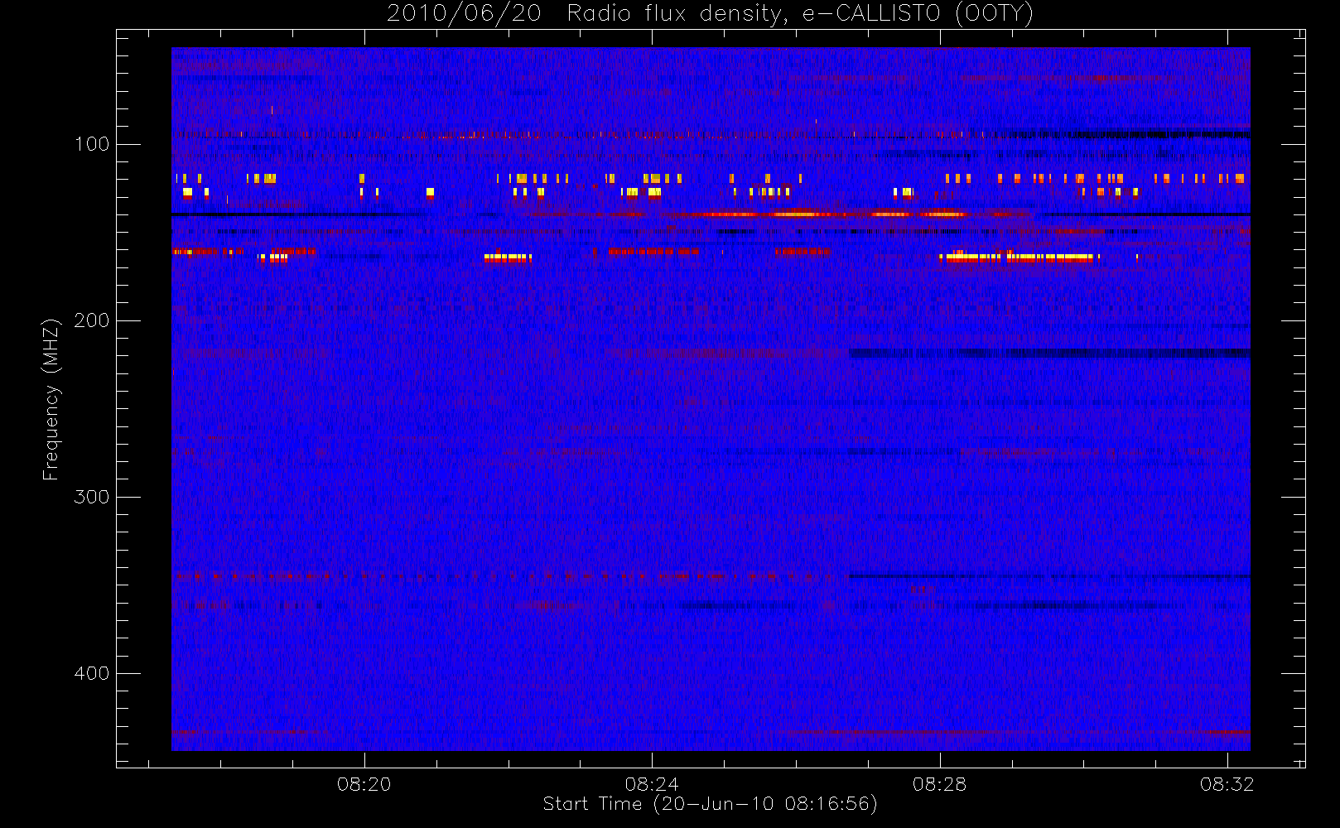
Task: Click the 08:32 time axis label
Action: [x=1227, y=784]
